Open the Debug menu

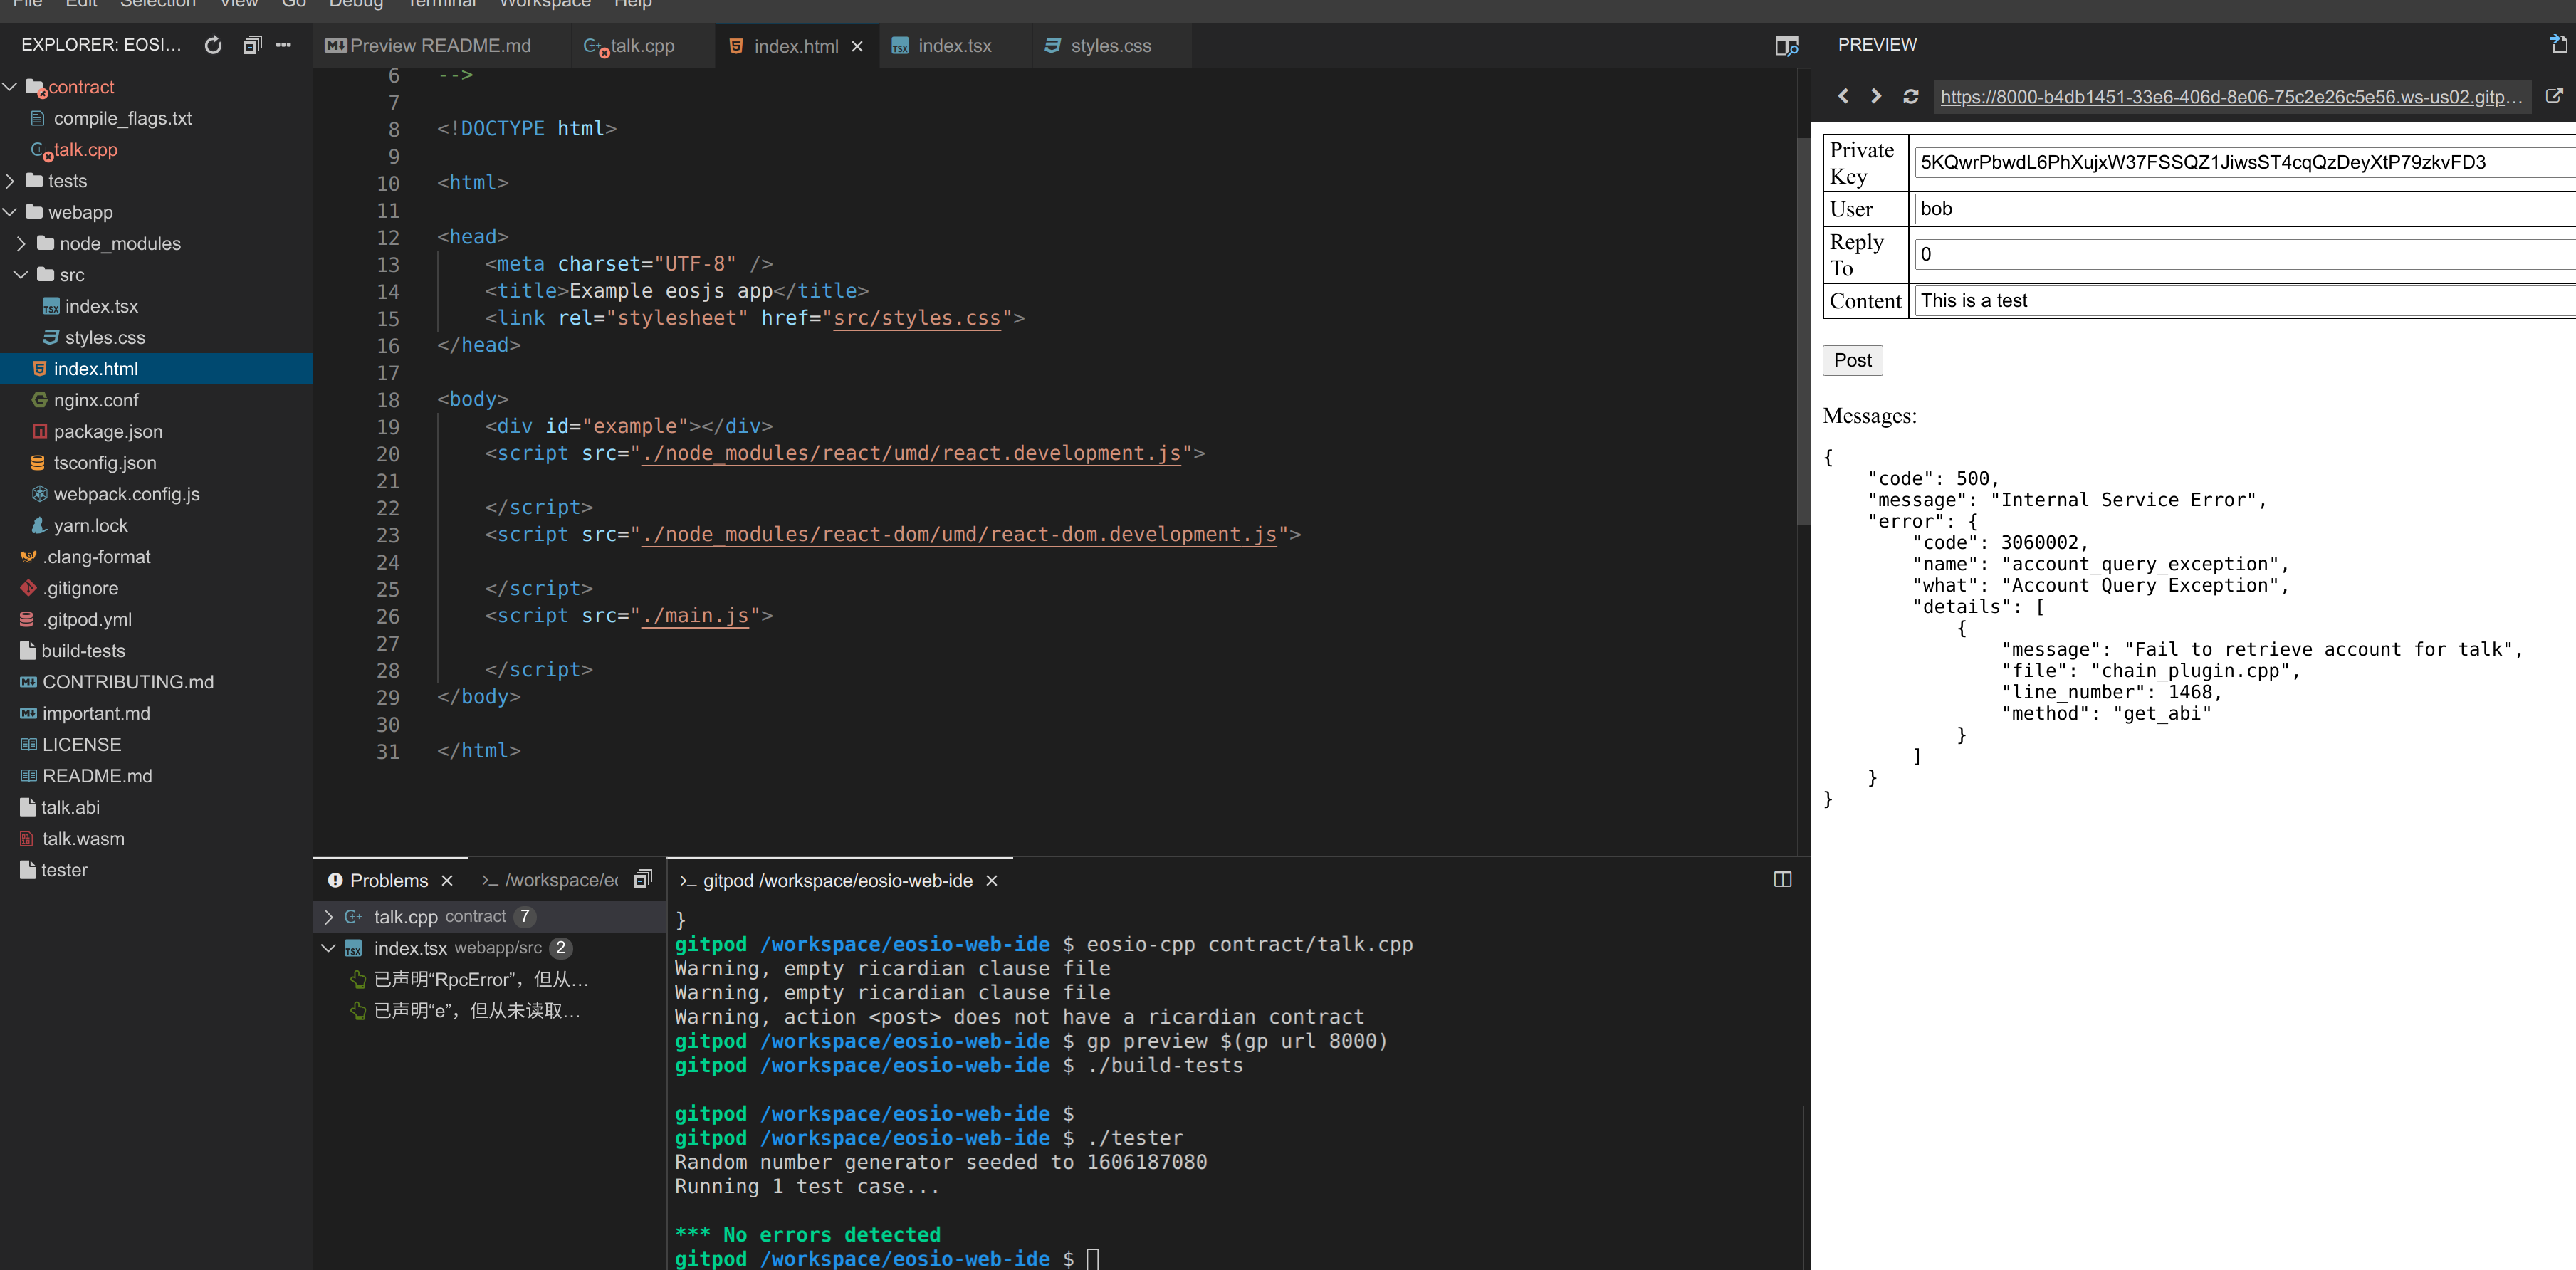click(x=356, y=5)
